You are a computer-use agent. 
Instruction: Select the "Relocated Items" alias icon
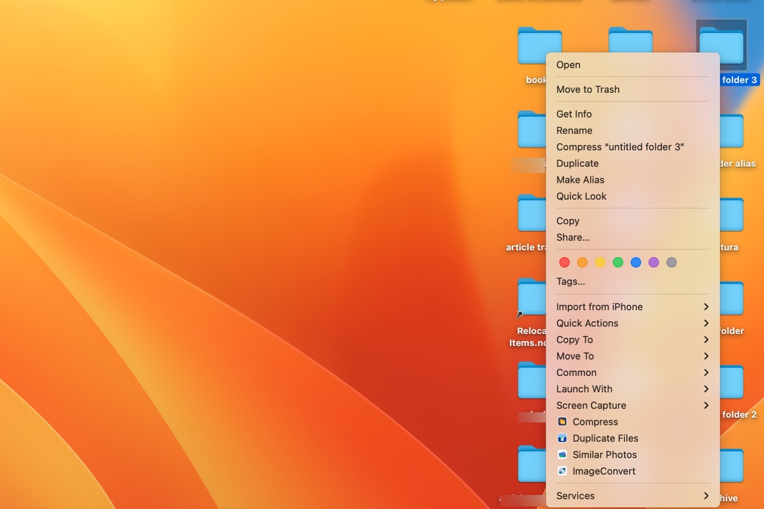click(x=534, y=298)
